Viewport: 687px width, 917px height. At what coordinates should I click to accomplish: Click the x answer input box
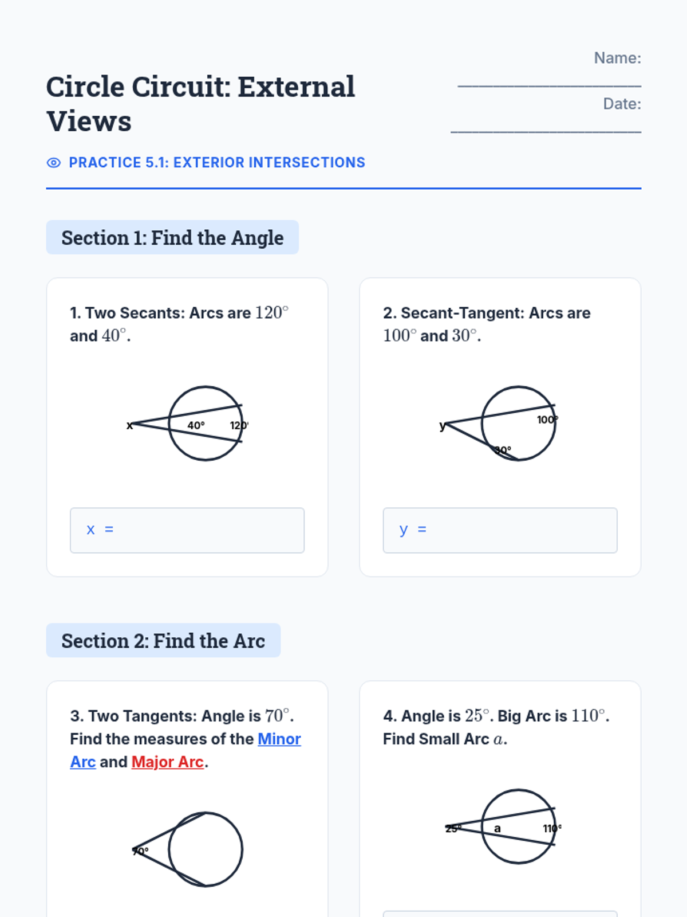187,530
